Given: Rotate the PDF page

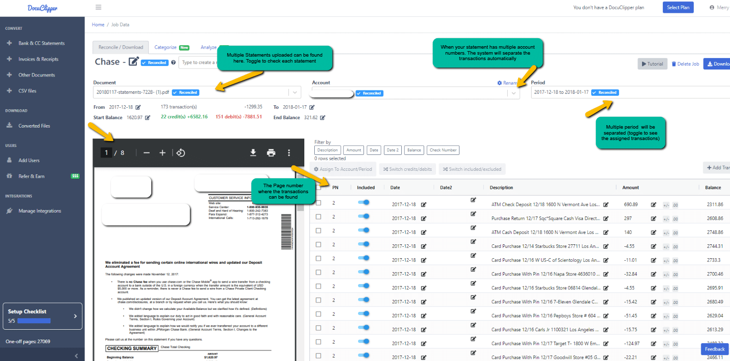Looking at the screenshot, I should pos(181,153).
